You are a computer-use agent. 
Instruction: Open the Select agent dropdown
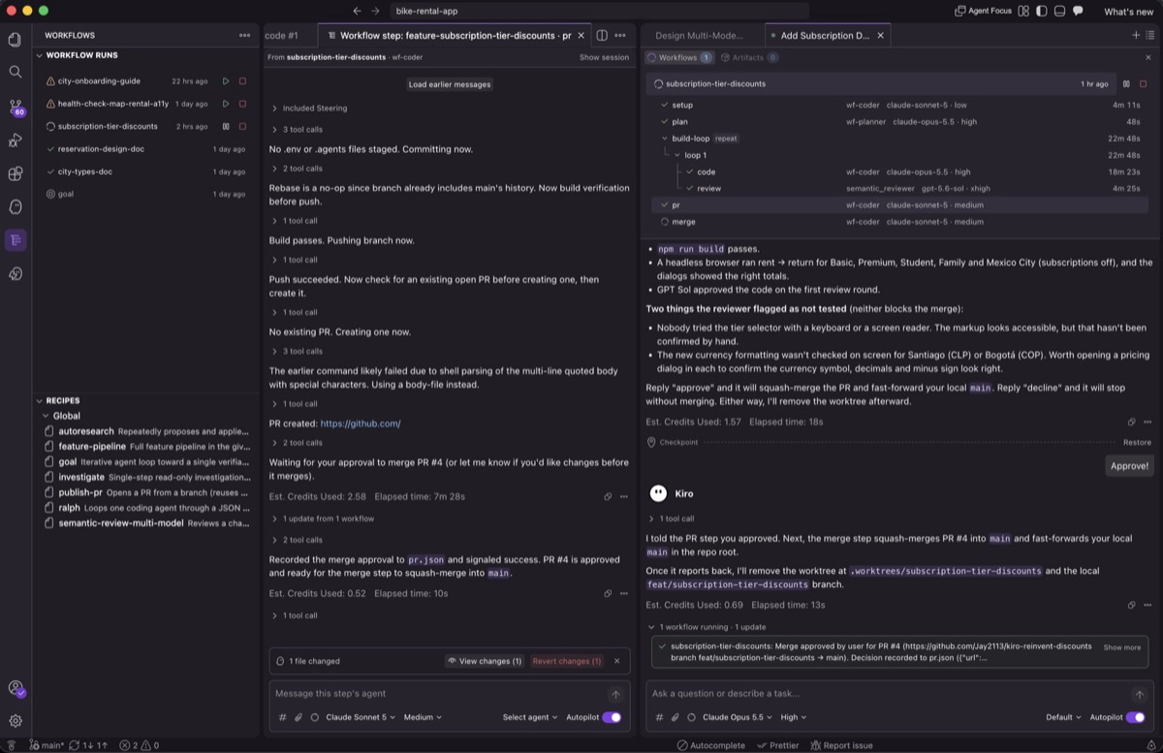(530, 717)
